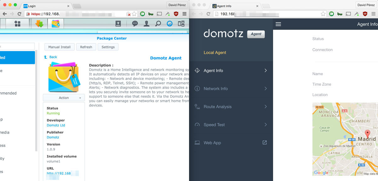Click the green package download icon in the toolbar
This screenshot has width=378, height=181.
pyautogui.click(x=39, y=24)
